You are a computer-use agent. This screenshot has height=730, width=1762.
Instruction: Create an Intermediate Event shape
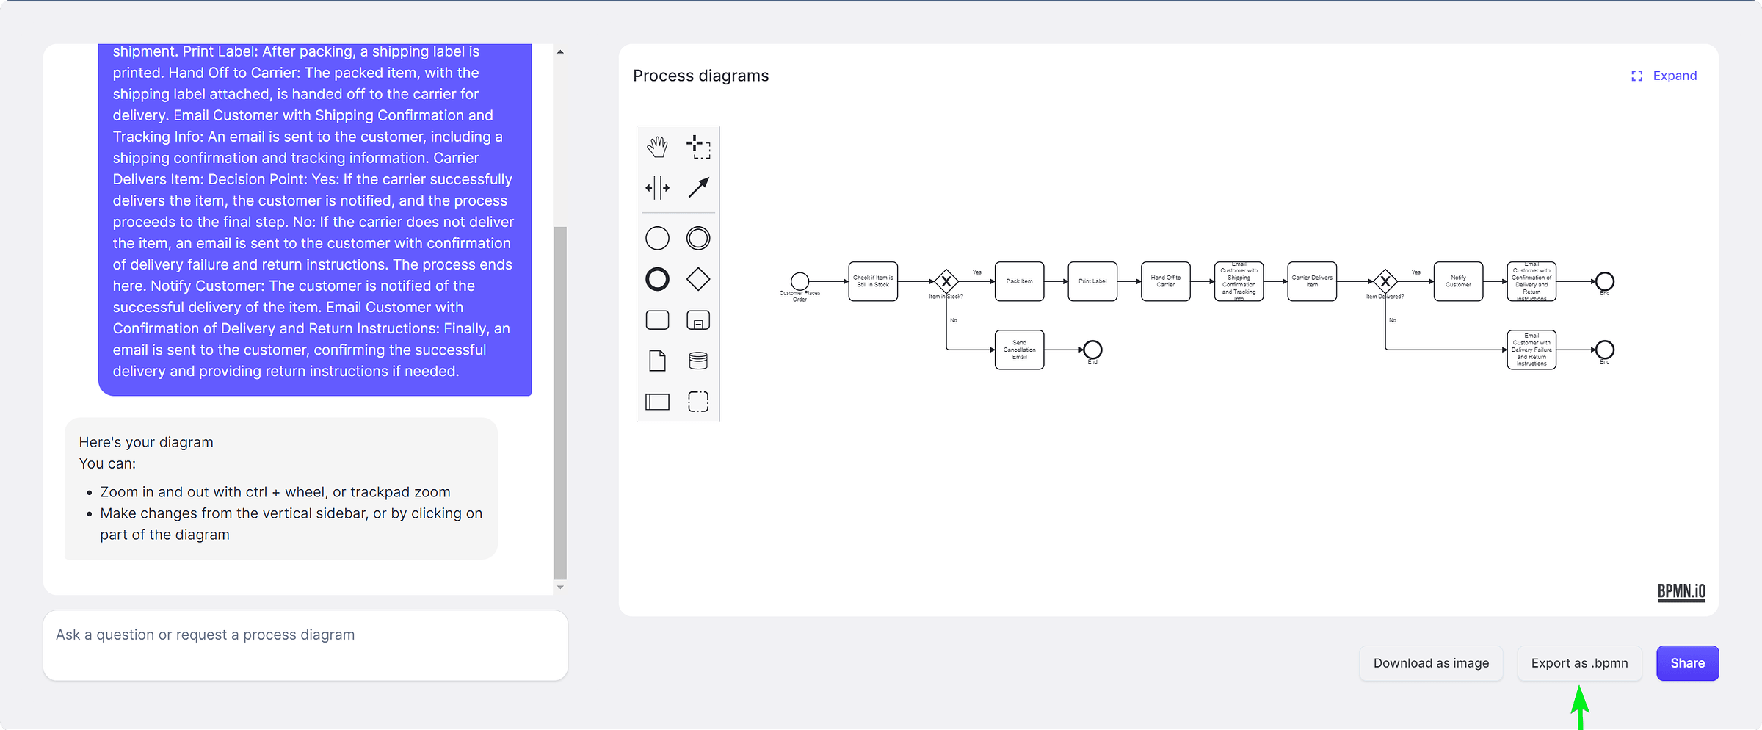[697, 237]
